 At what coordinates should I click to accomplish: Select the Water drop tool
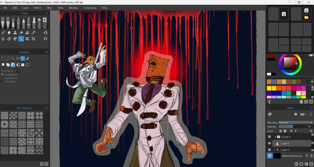tap(3, 39)
